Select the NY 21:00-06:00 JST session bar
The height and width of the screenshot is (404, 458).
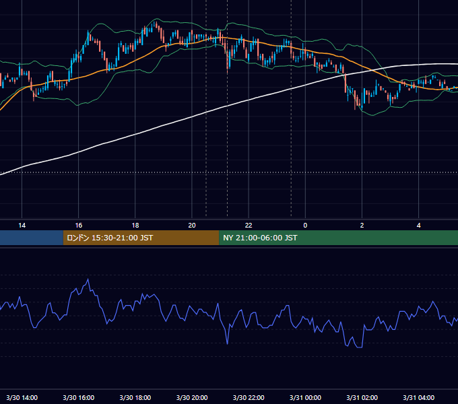click(x=338, y=238)
